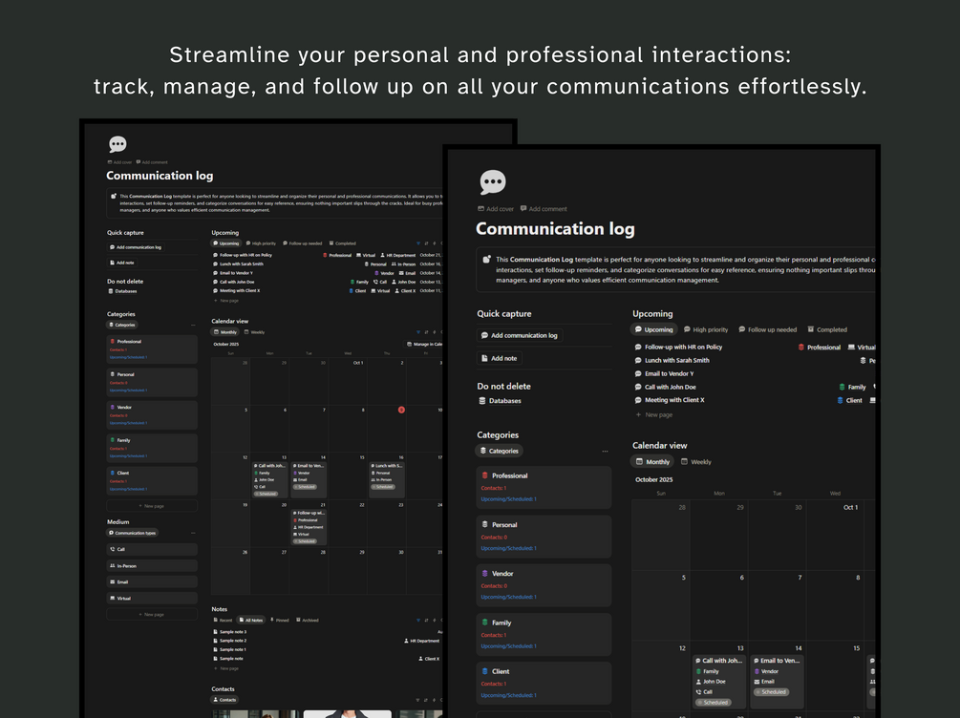Viewport: 960px width, 718px height.
Task: Select the Categories view tab on the front page
Action: pos(499,451)
